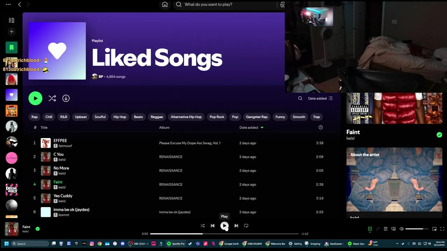Adjust the volume slider
Image resolution: width=447 pixels, height=251 pixels.
(x=417, y=229)
